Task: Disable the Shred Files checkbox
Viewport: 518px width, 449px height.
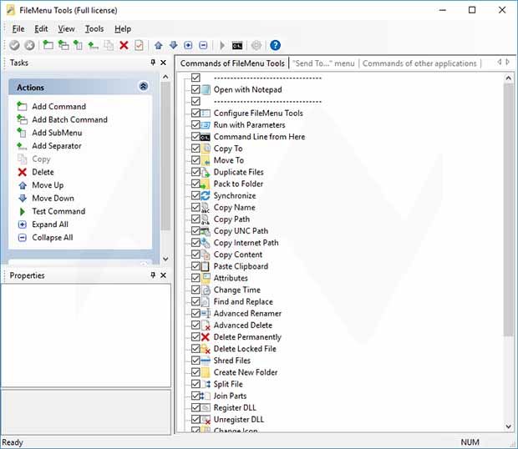Action: pos(196,361)
